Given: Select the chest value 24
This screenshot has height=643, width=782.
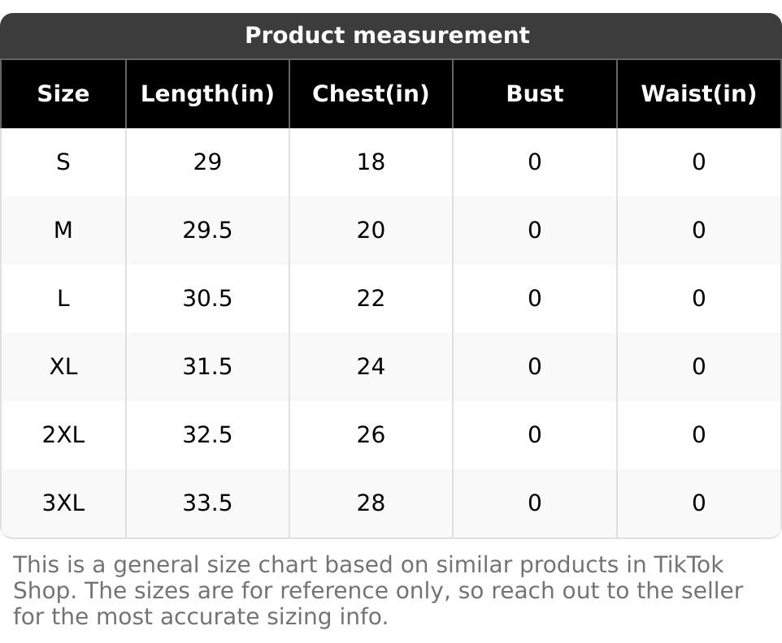Looking at the screenshot, I should point(371,367).
